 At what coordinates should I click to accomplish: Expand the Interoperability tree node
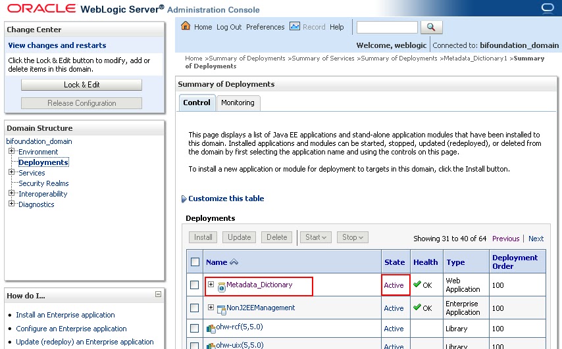[x=11, y=193]
